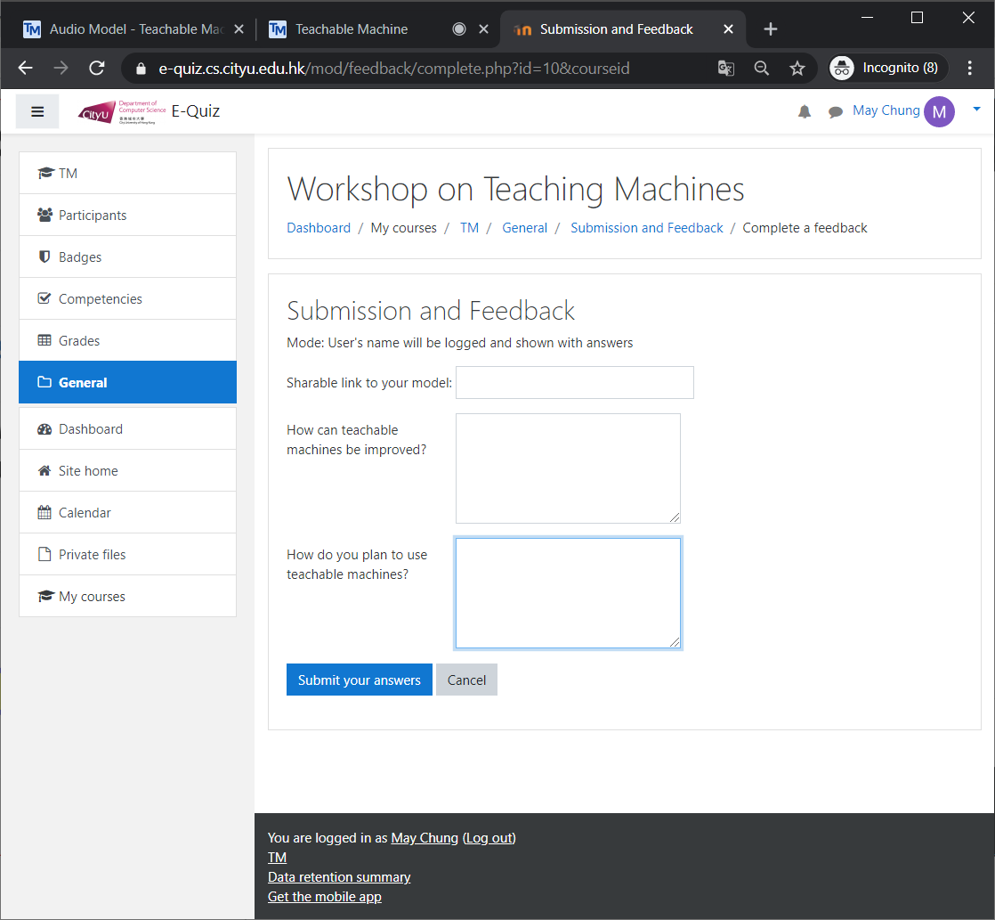Click Submission and Feedback breadcrumb link
This screenshot has width=995, height=920.
(647, 228)
